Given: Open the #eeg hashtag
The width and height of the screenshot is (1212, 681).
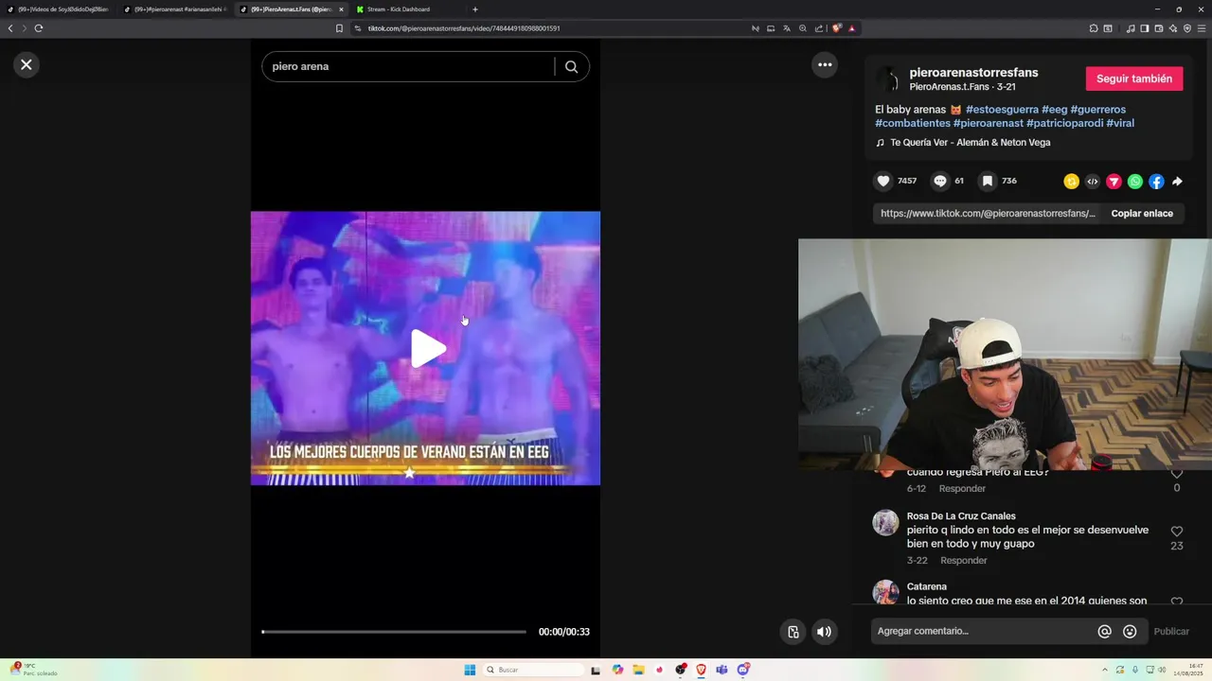Looking at the screenshot, I should click(1054, 110).
